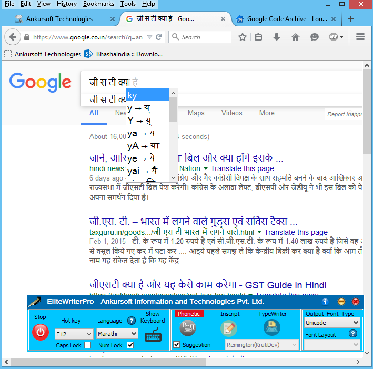Open the Hot key F12 dropdown

click(74, 334)
